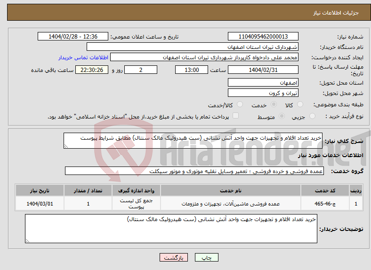Viewport: 371px width, 270px height.
Task: Click the unit cell جمع کل لیست پیوست
Action: point(136,204)
